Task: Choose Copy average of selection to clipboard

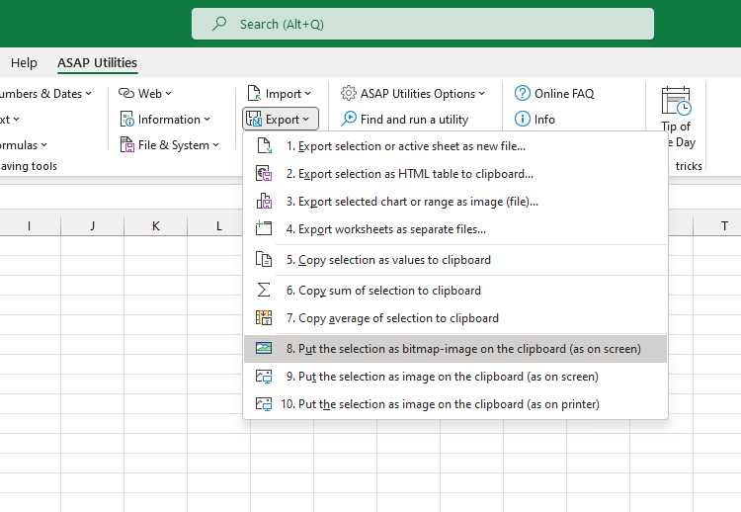Action: [455, 318]
